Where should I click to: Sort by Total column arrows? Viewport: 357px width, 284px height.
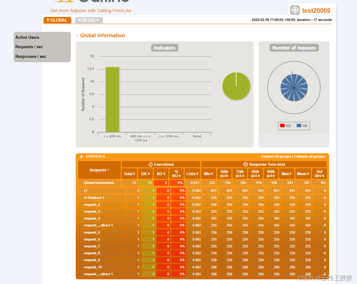134,174
